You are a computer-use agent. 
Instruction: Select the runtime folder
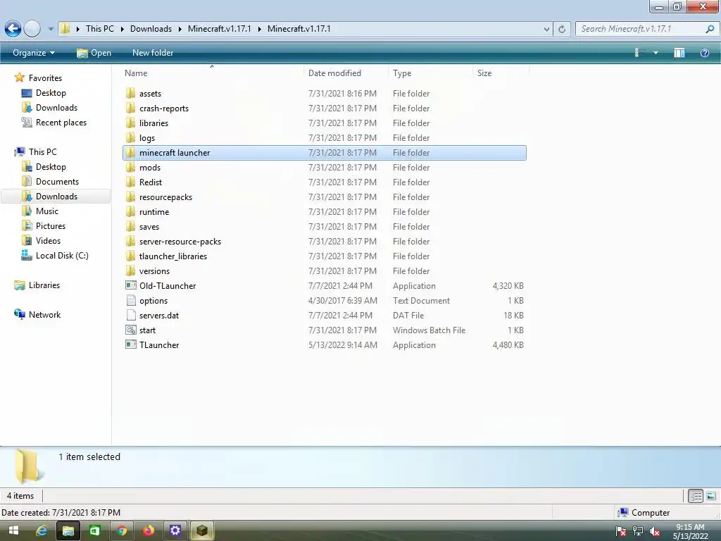pyautogui.click(x=324, y=212)
